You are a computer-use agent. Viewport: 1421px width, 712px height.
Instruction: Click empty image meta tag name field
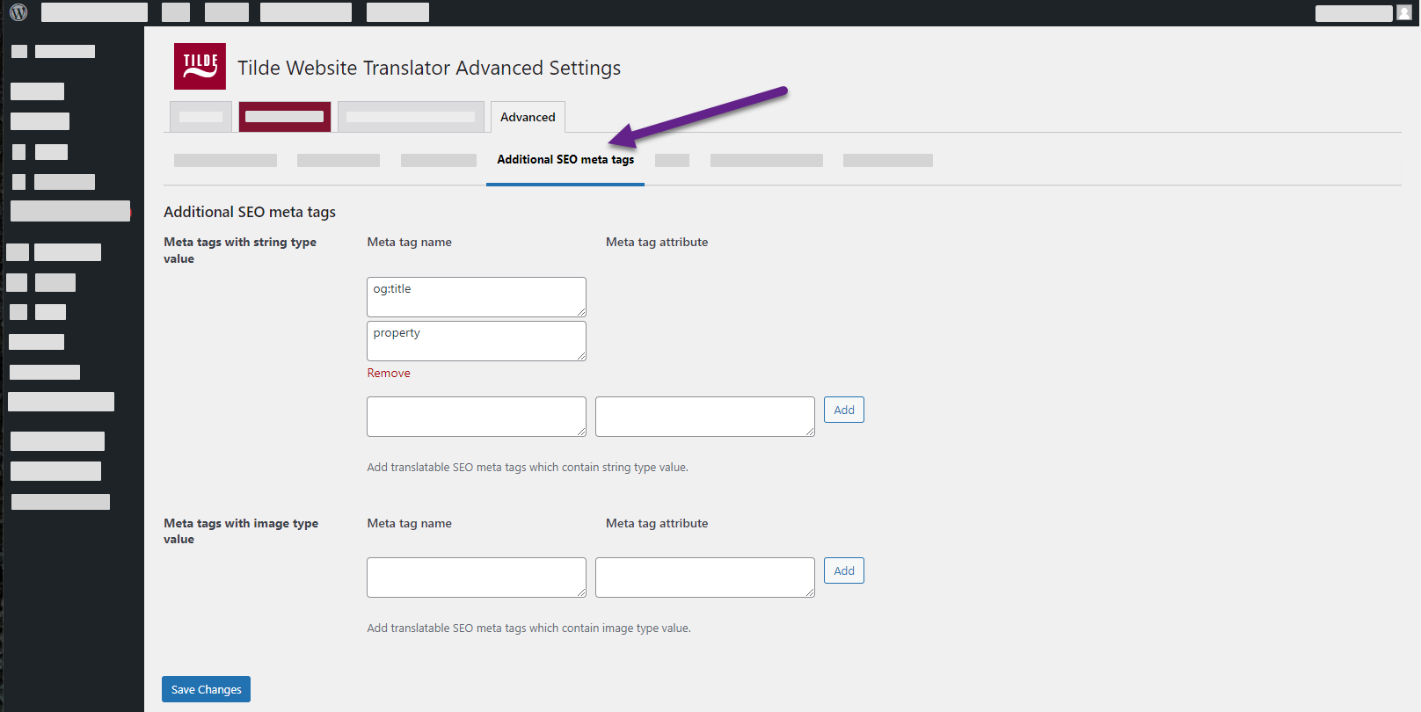(x=477, y=578)
